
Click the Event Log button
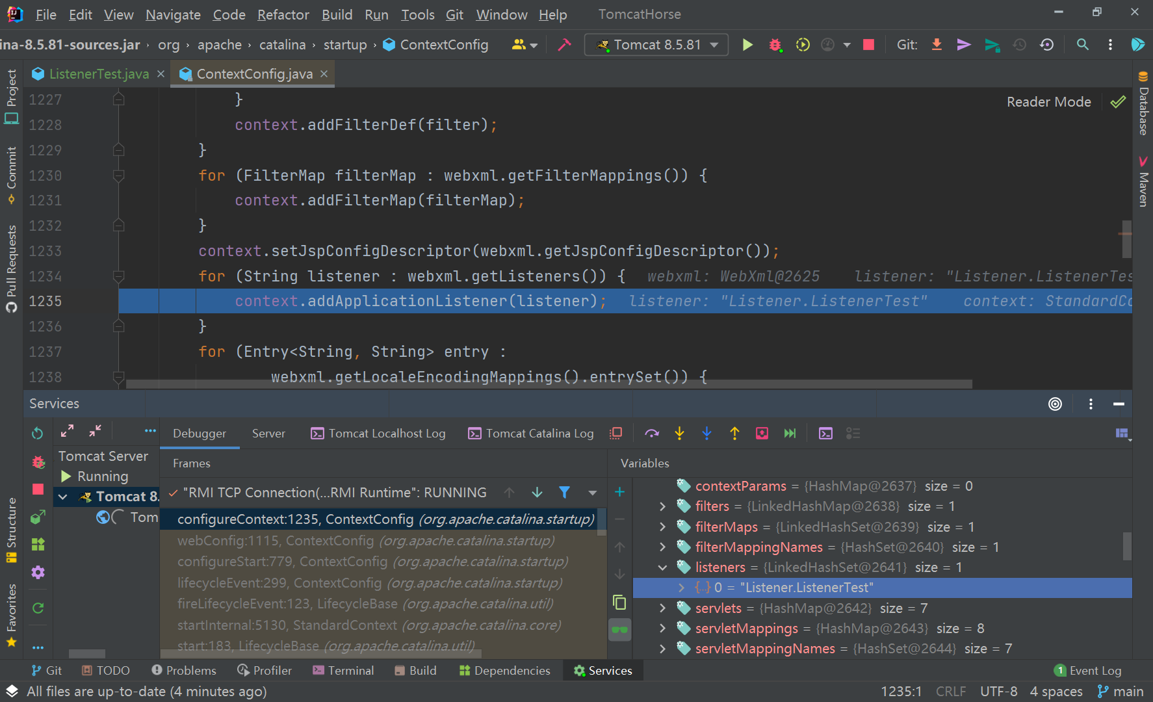point(1088,671)
